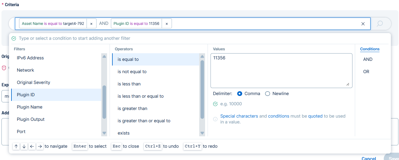
Task: Remove the Asset Name filter chip
Action: coord(91,24)
